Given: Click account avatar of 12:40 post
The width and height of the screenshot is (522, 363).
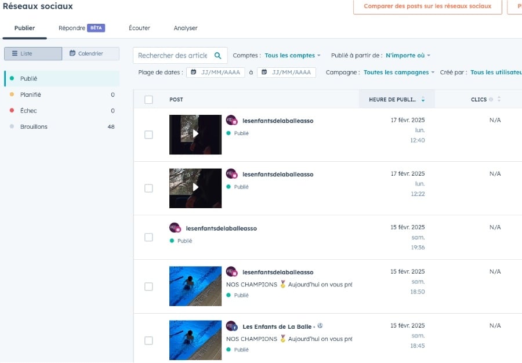Looking at the screenshot, I should 231,120.
